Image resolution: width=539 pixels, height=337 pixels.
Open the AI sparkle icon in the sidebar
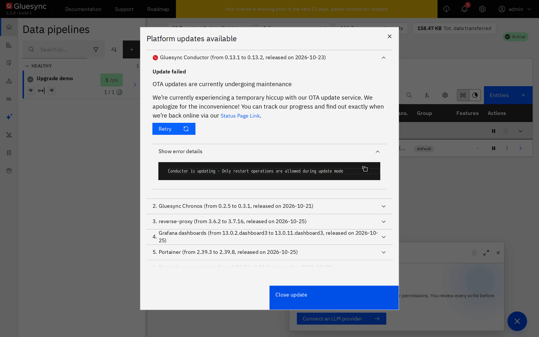point(9,117)
